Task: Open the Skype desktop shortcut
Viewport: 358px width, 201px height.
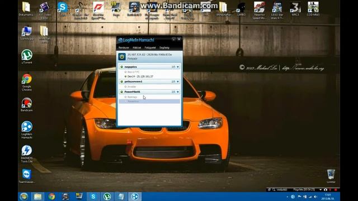Action: click(63, 9)
